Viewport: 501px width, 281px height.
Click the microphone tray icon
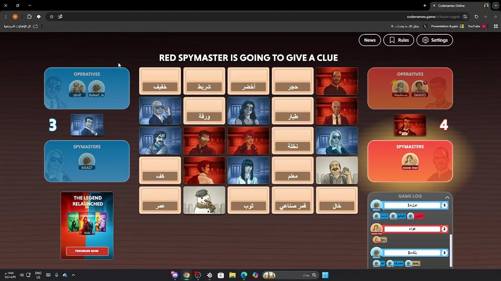(x=57, y=275)
